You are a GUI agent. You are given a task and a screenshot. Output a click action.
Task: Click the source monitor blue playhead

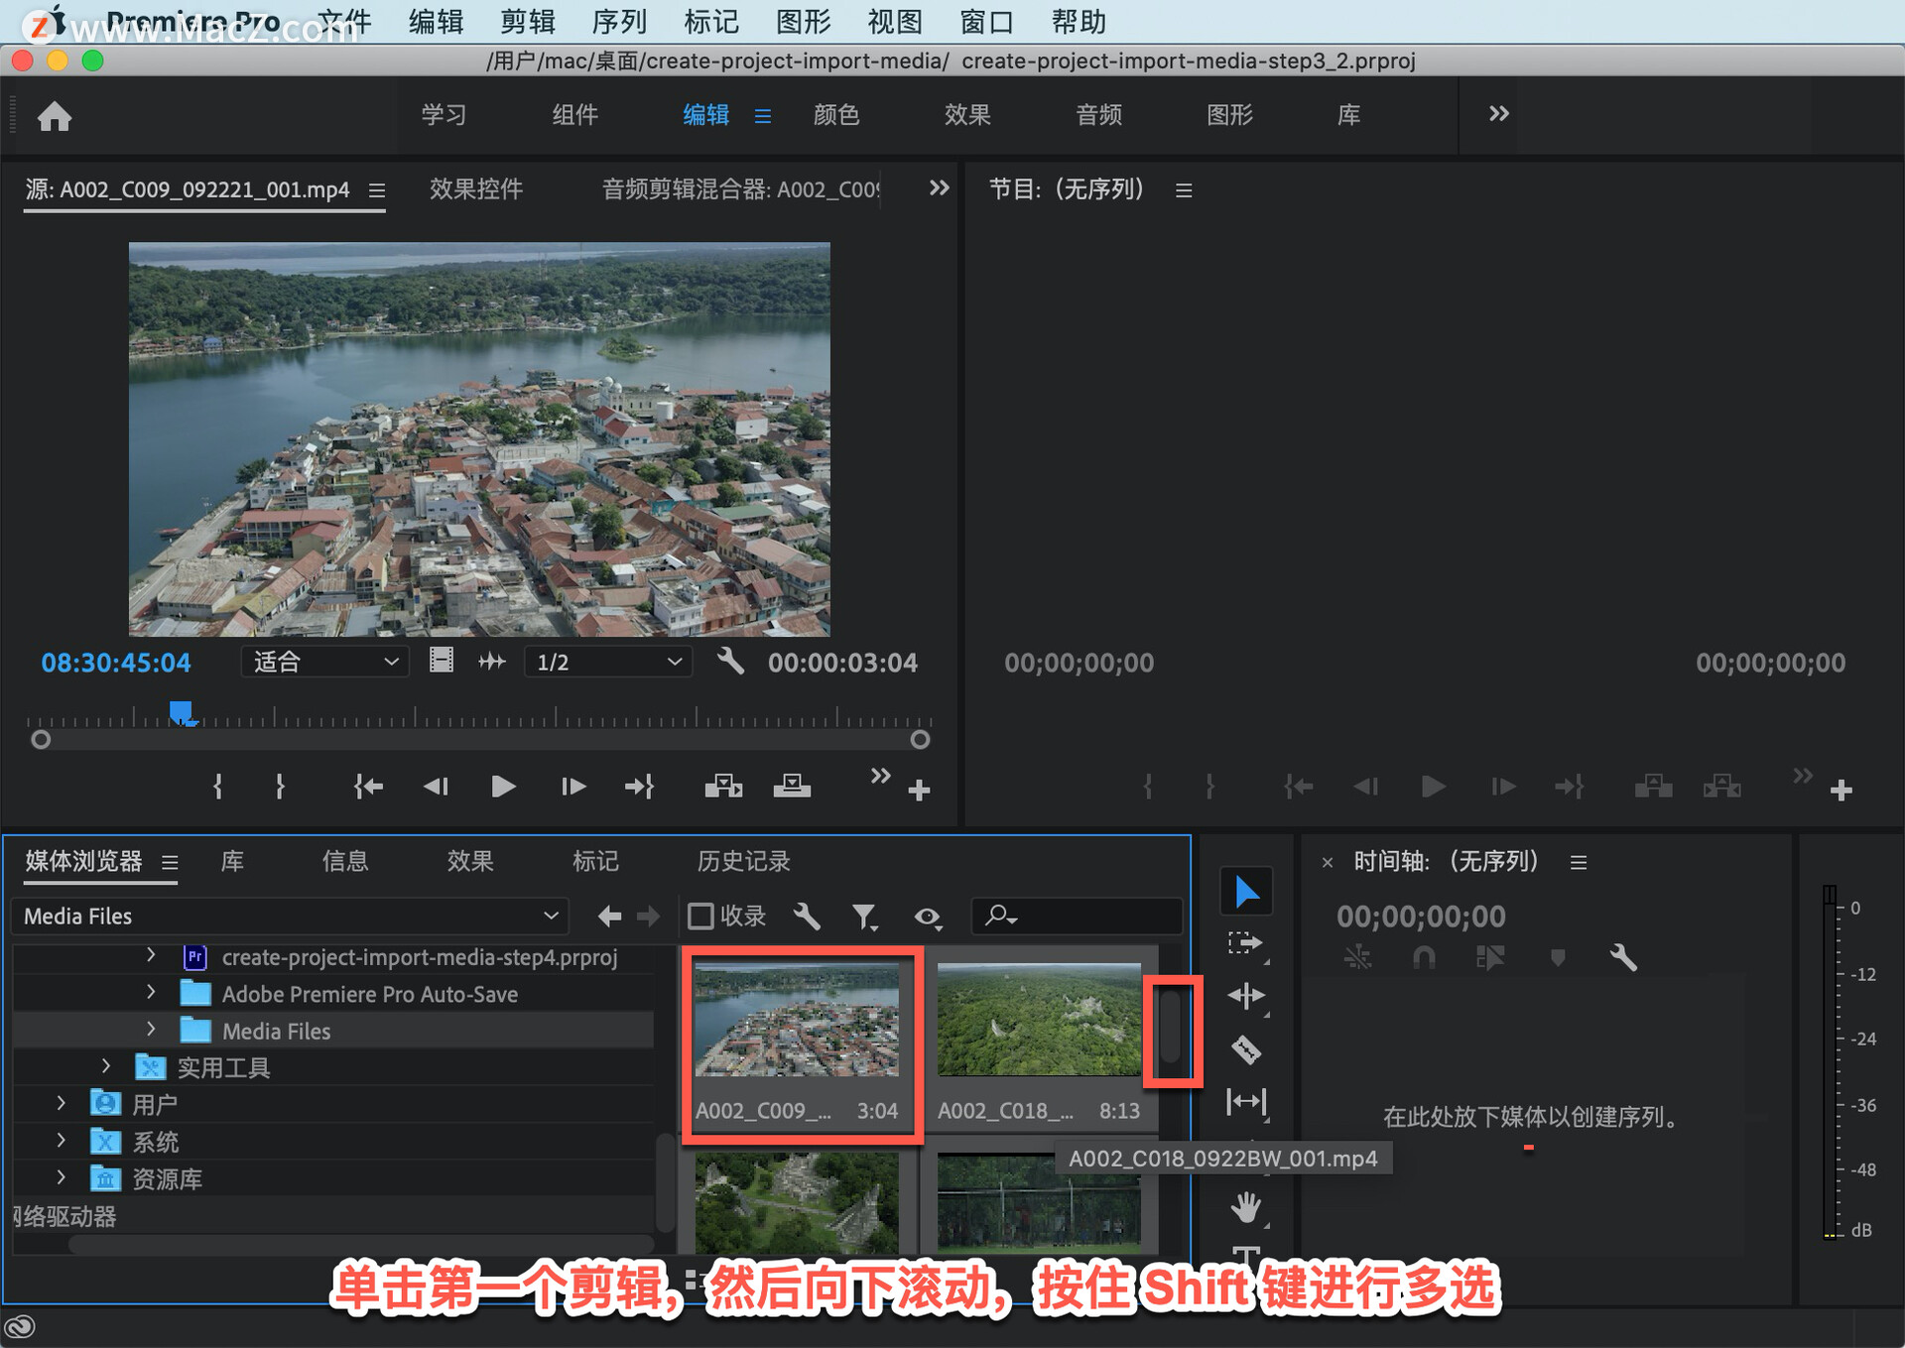[x=181, y=711]
